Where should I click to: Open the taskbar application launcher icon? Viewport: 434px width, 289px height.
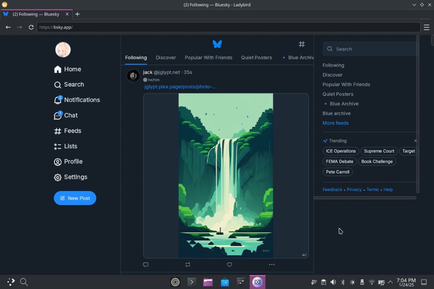(11, 282)
